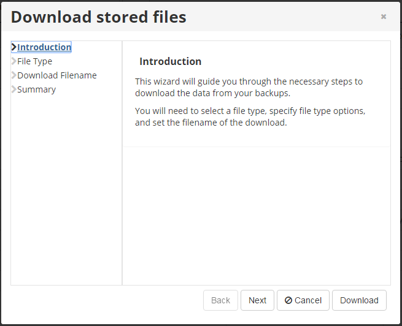Jump to the Summary step

(36, 89)
